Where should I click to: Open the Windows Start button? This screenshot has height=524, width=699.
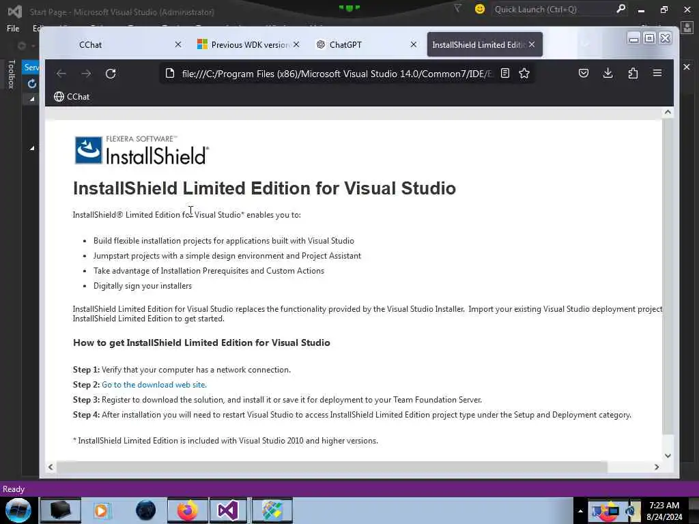[18, 510]
